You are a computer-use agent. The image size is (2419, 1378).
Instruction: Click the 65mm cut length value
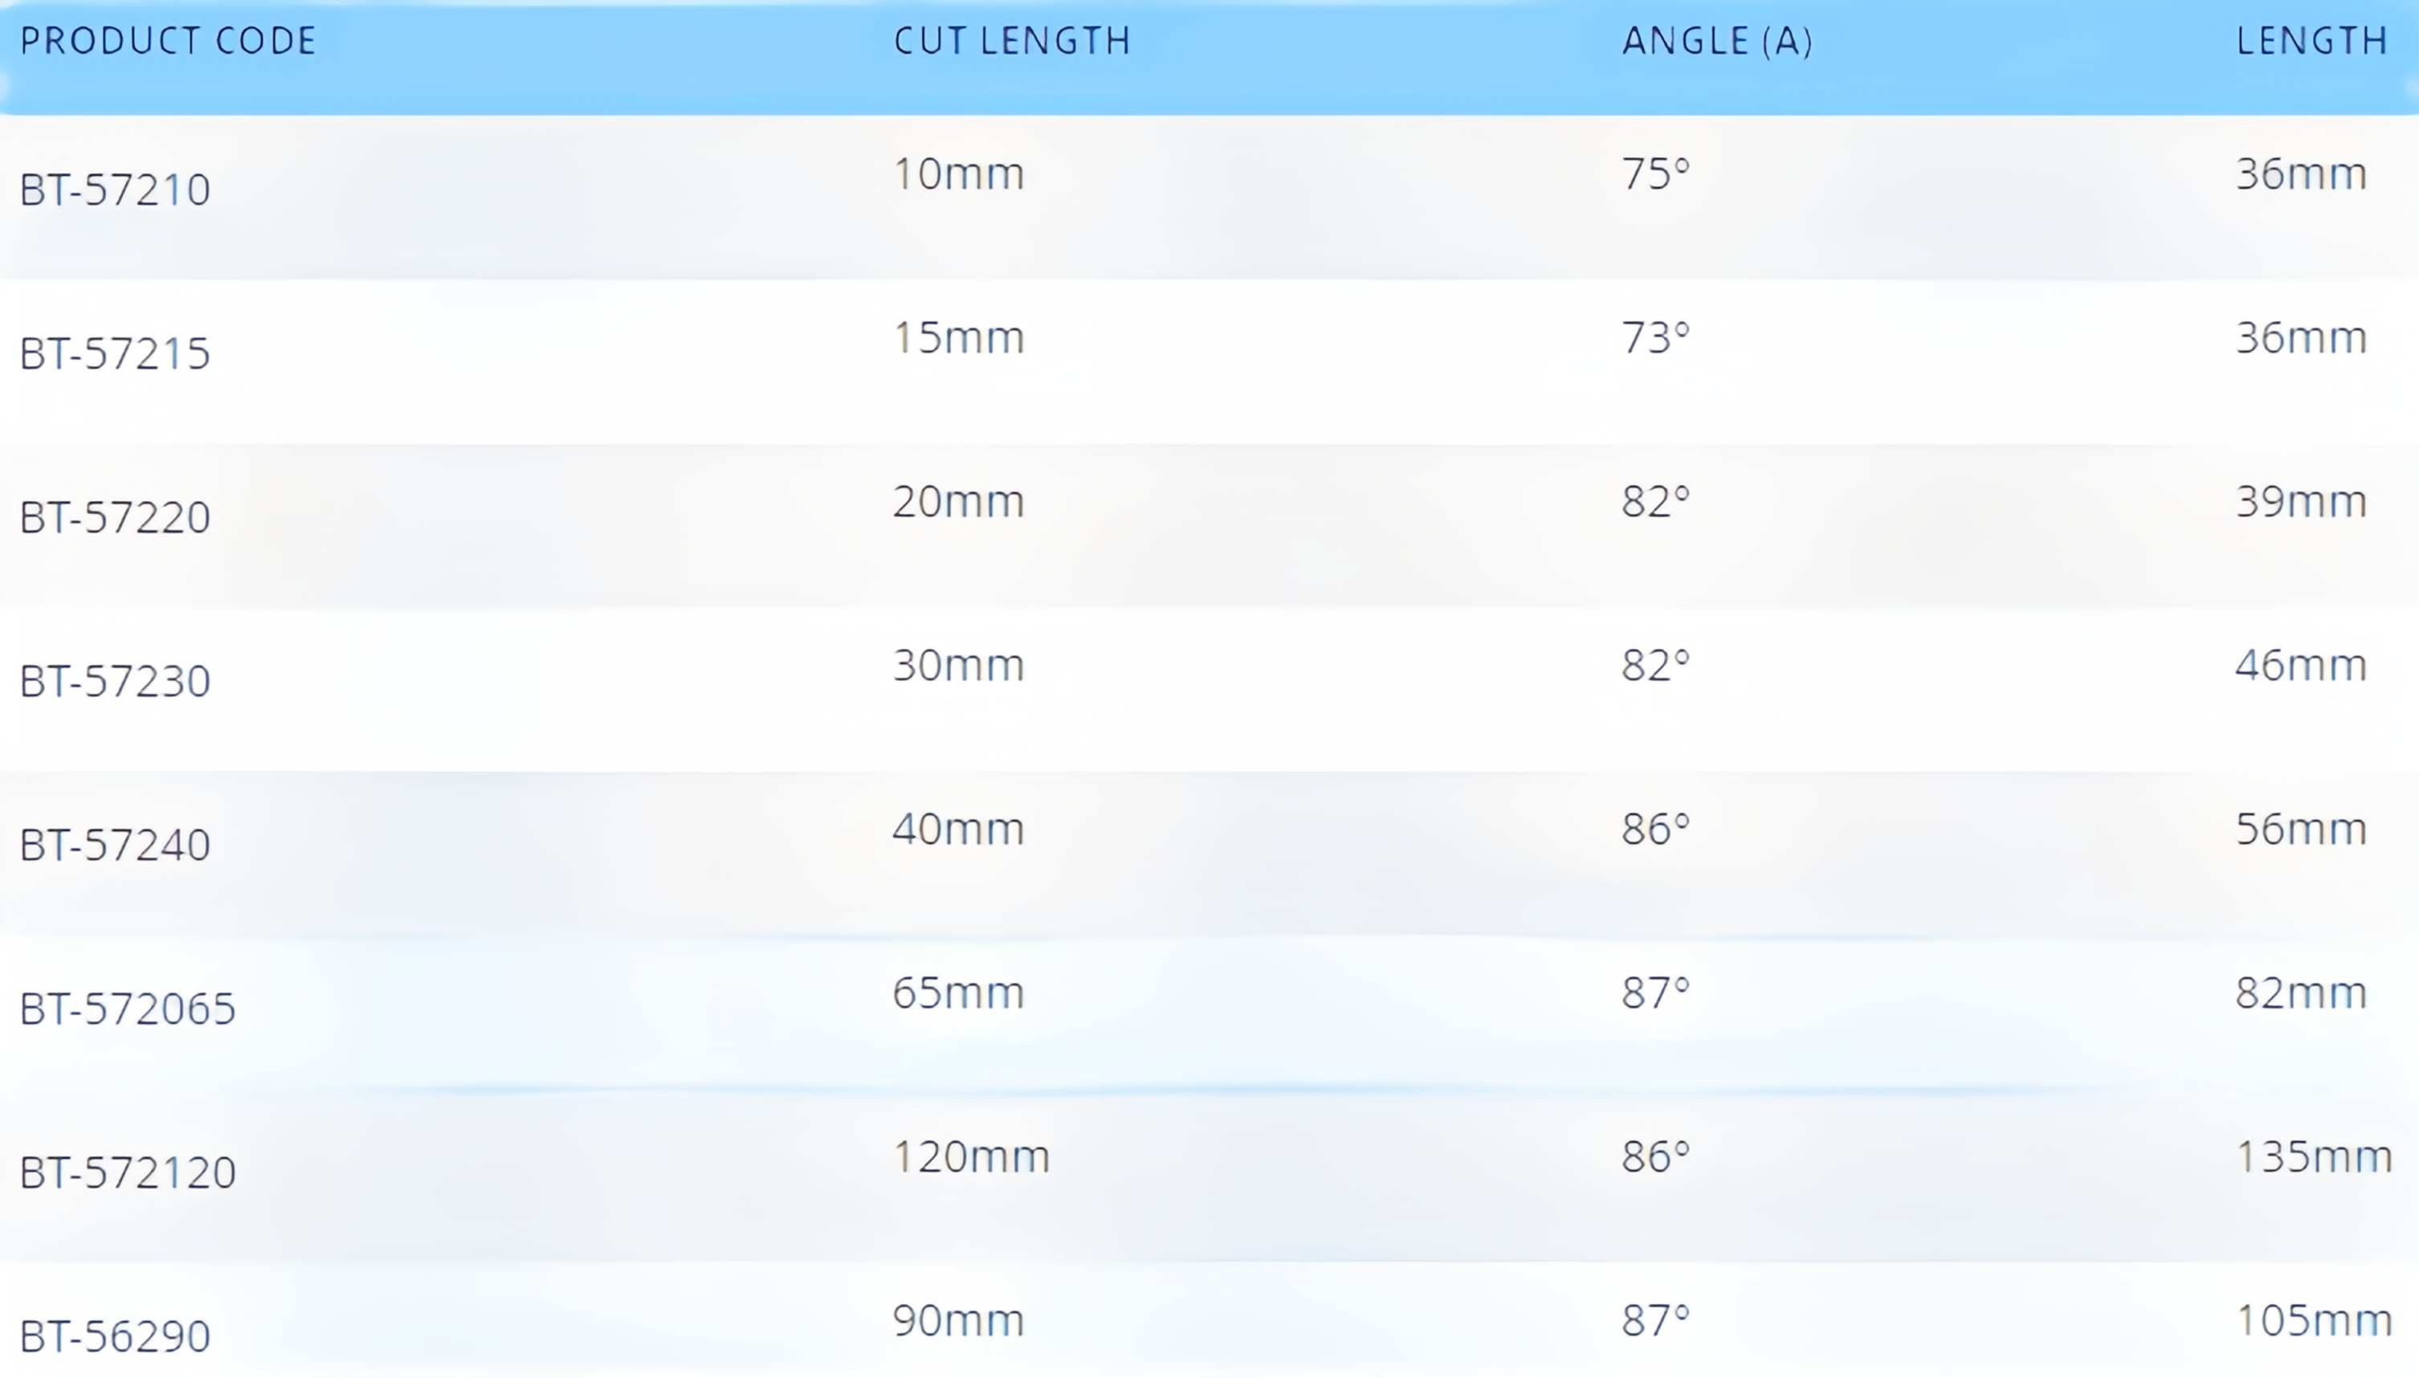pos(958,992)
